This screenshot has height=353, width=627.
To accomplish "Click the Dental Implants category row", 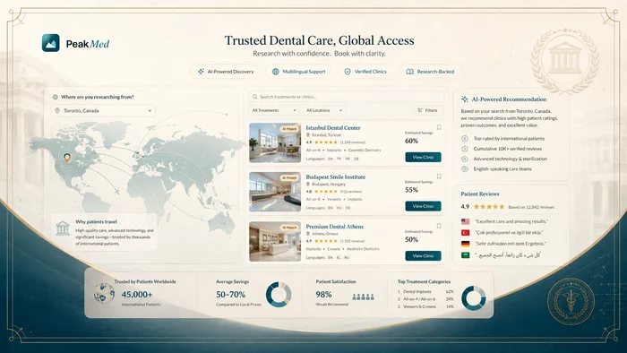I will coord(425,292).
